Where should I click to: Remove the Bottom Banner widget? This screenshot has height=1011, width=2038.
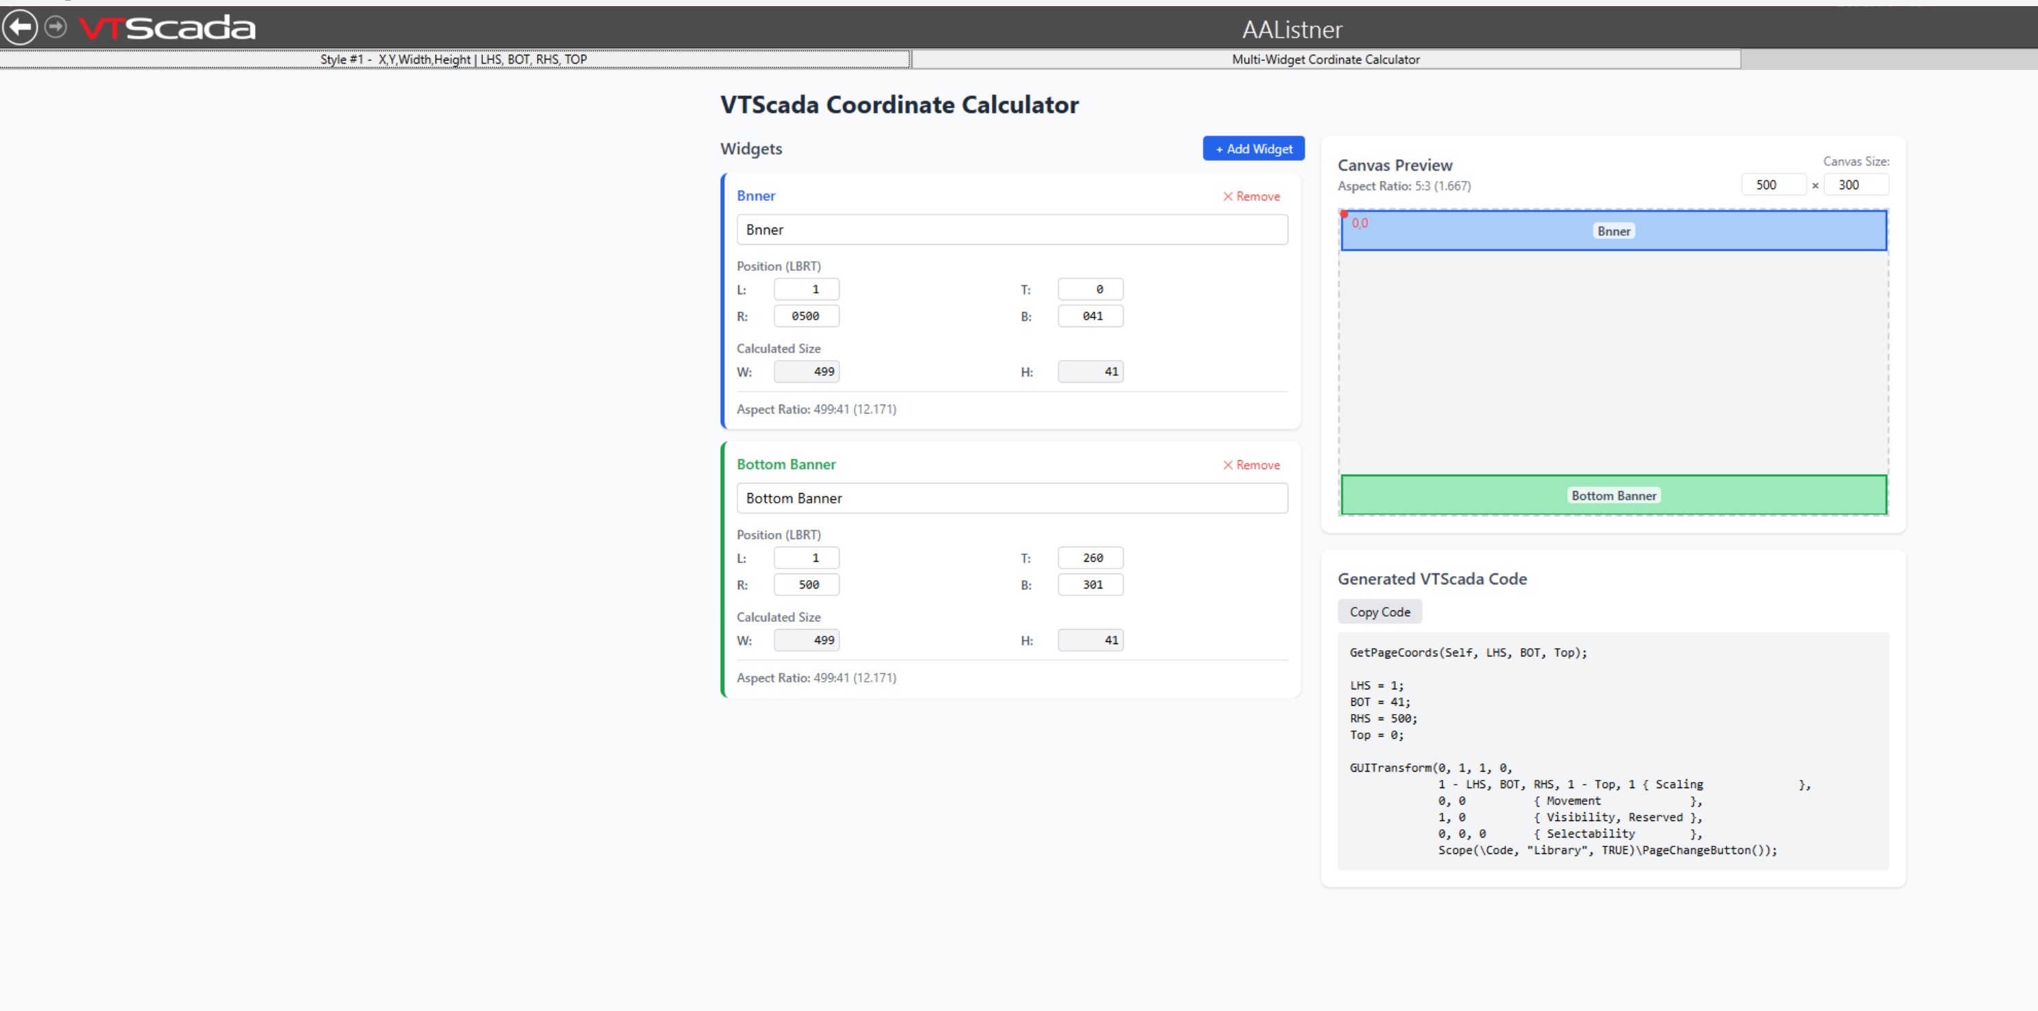tap(1251, 465)
